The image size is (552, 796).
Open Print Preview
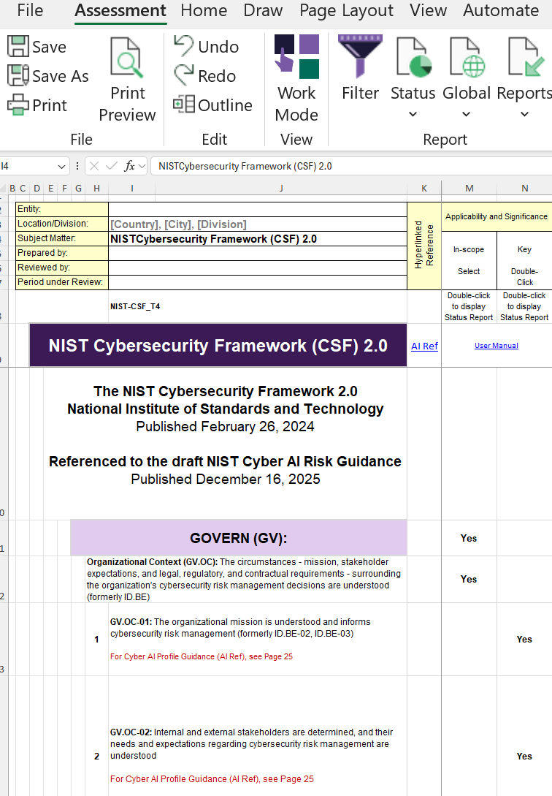pyautogui.click(x=127, y=80)
